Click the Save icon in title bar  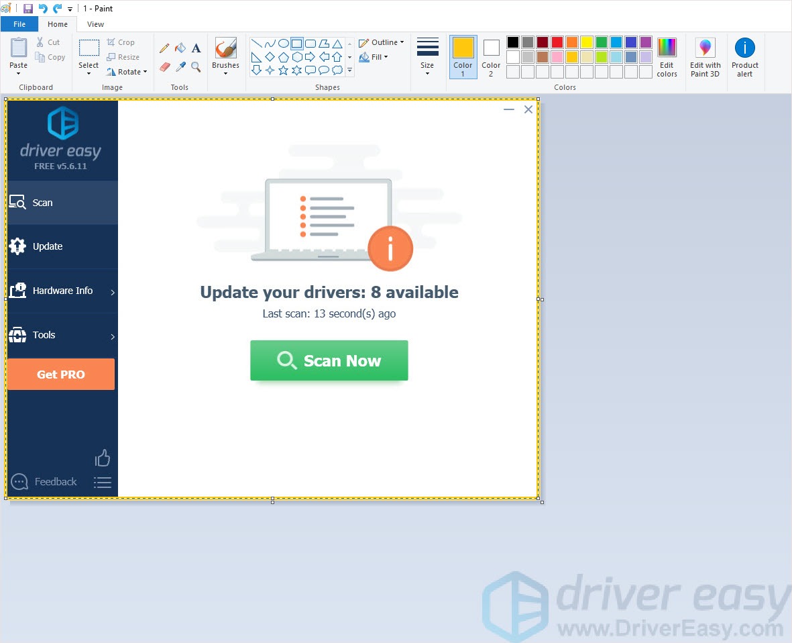[27, 9]
